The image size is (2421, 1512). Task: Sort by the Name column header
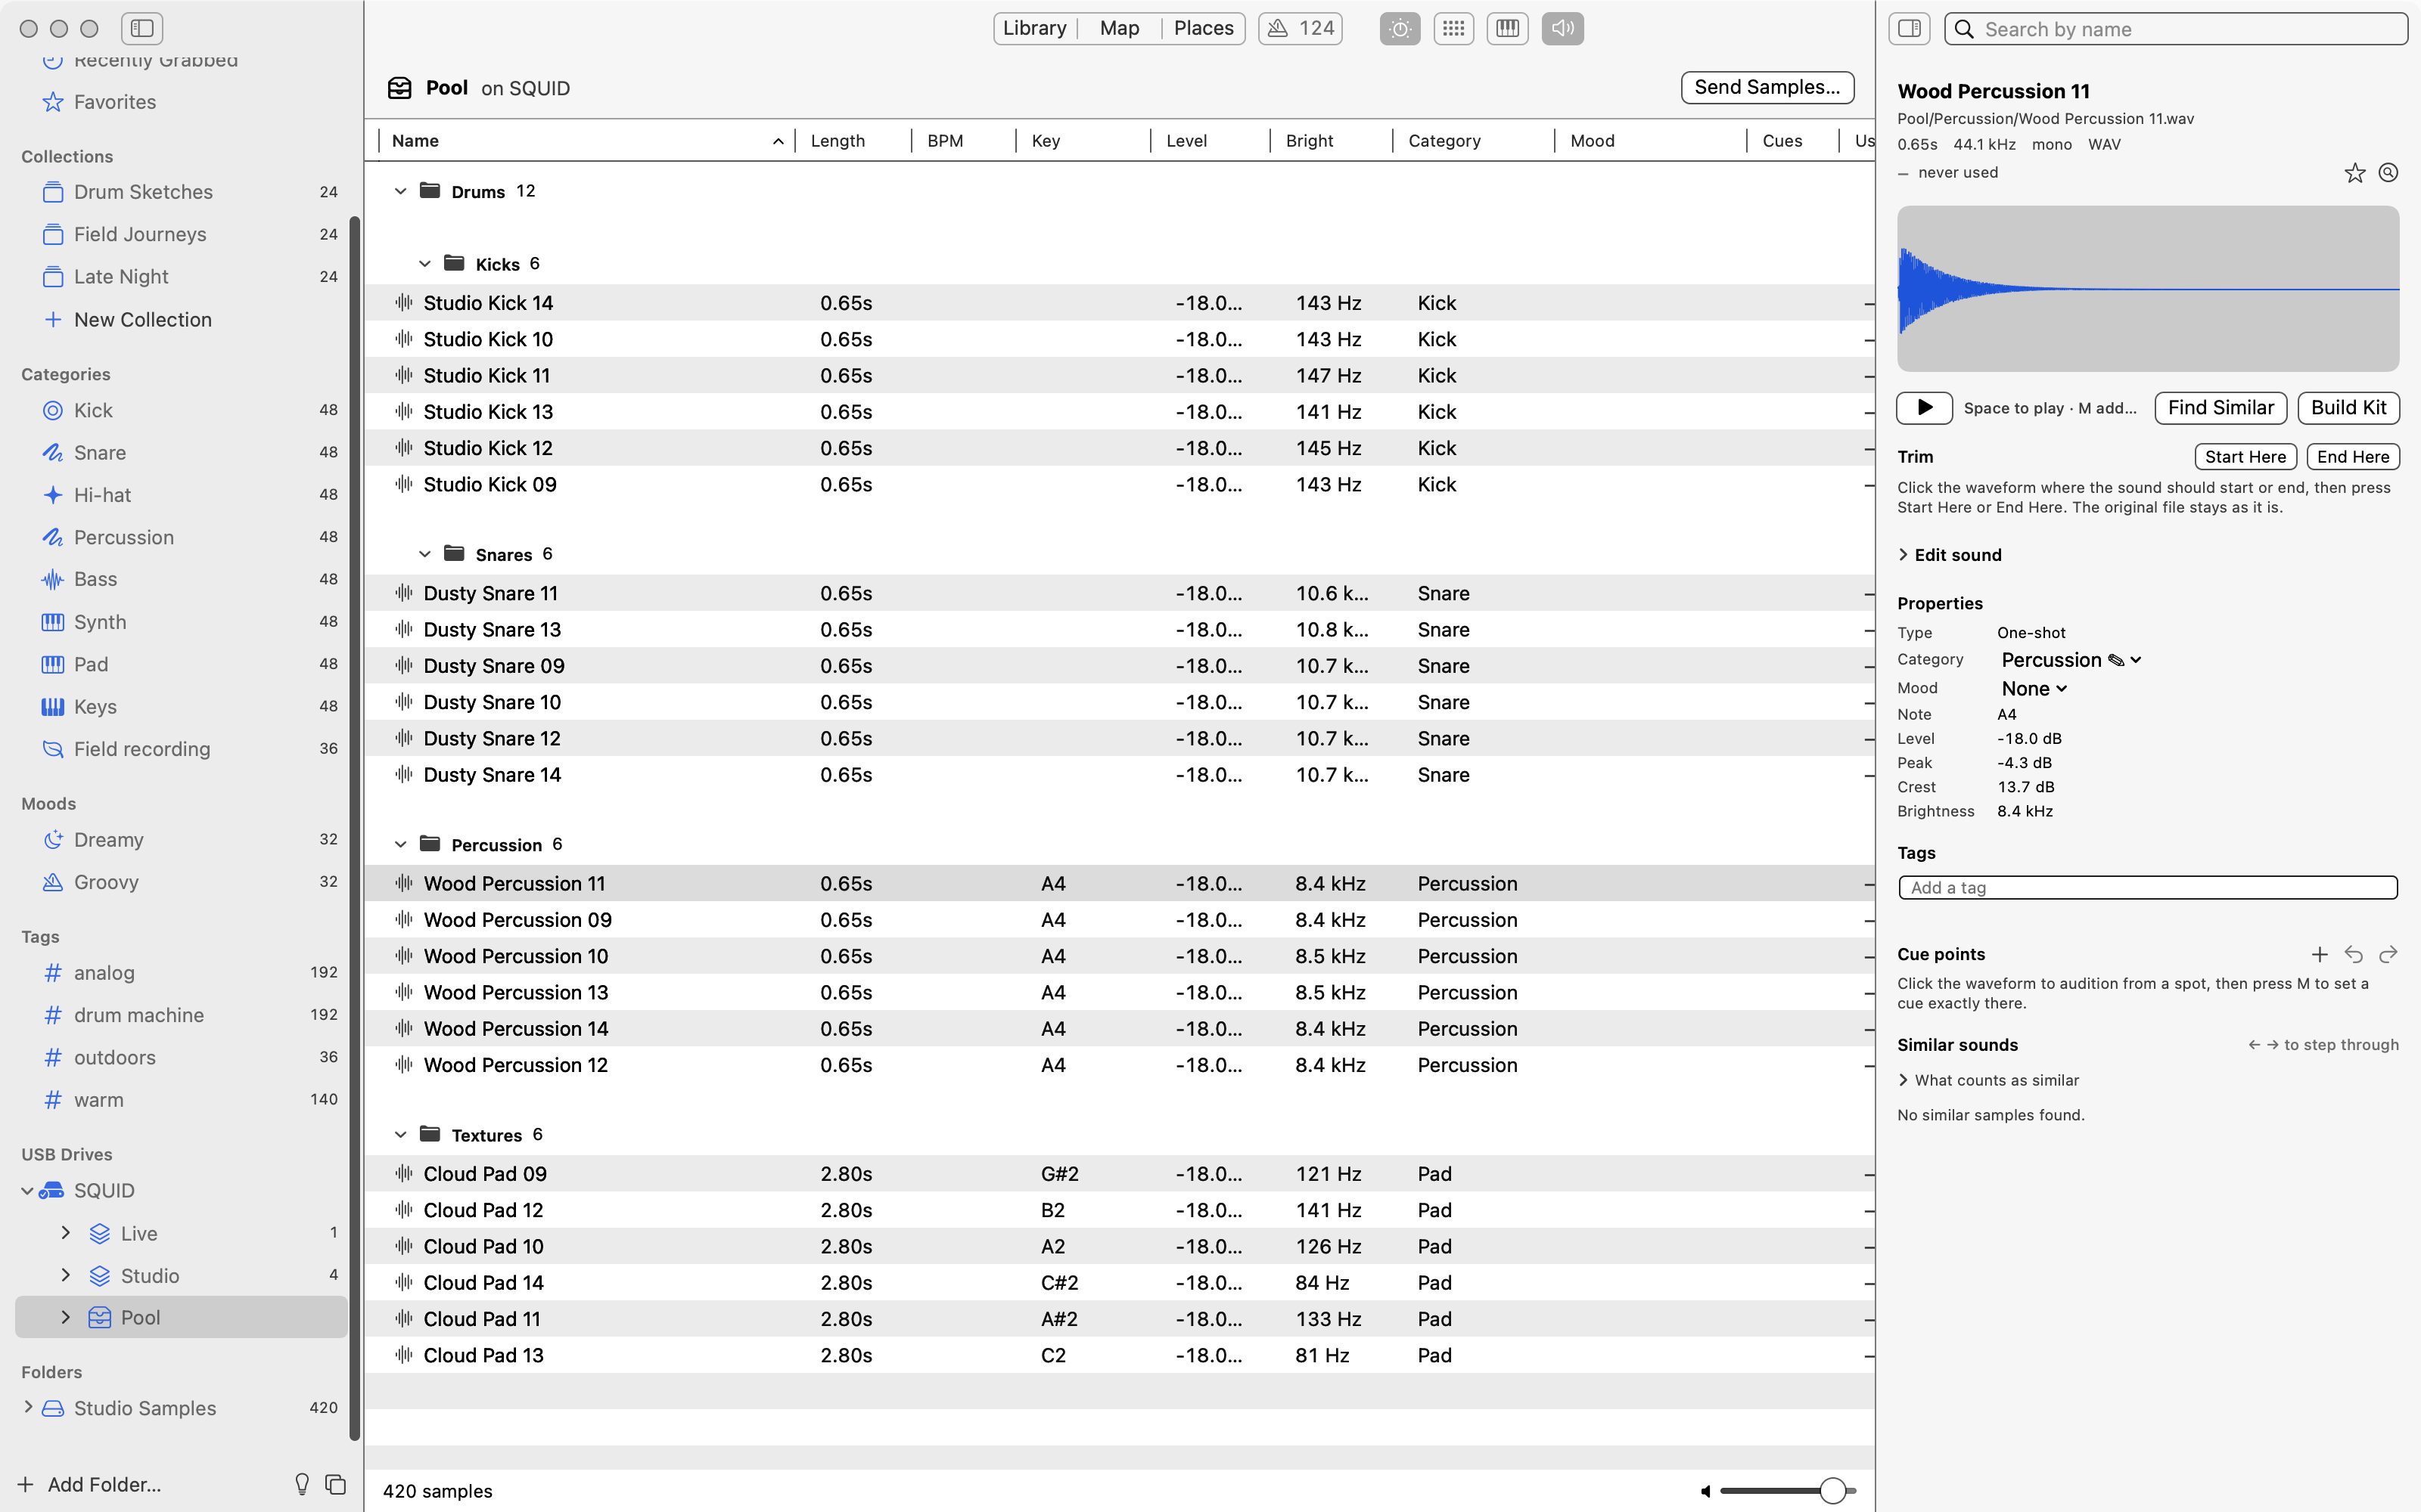coord(586,141)
